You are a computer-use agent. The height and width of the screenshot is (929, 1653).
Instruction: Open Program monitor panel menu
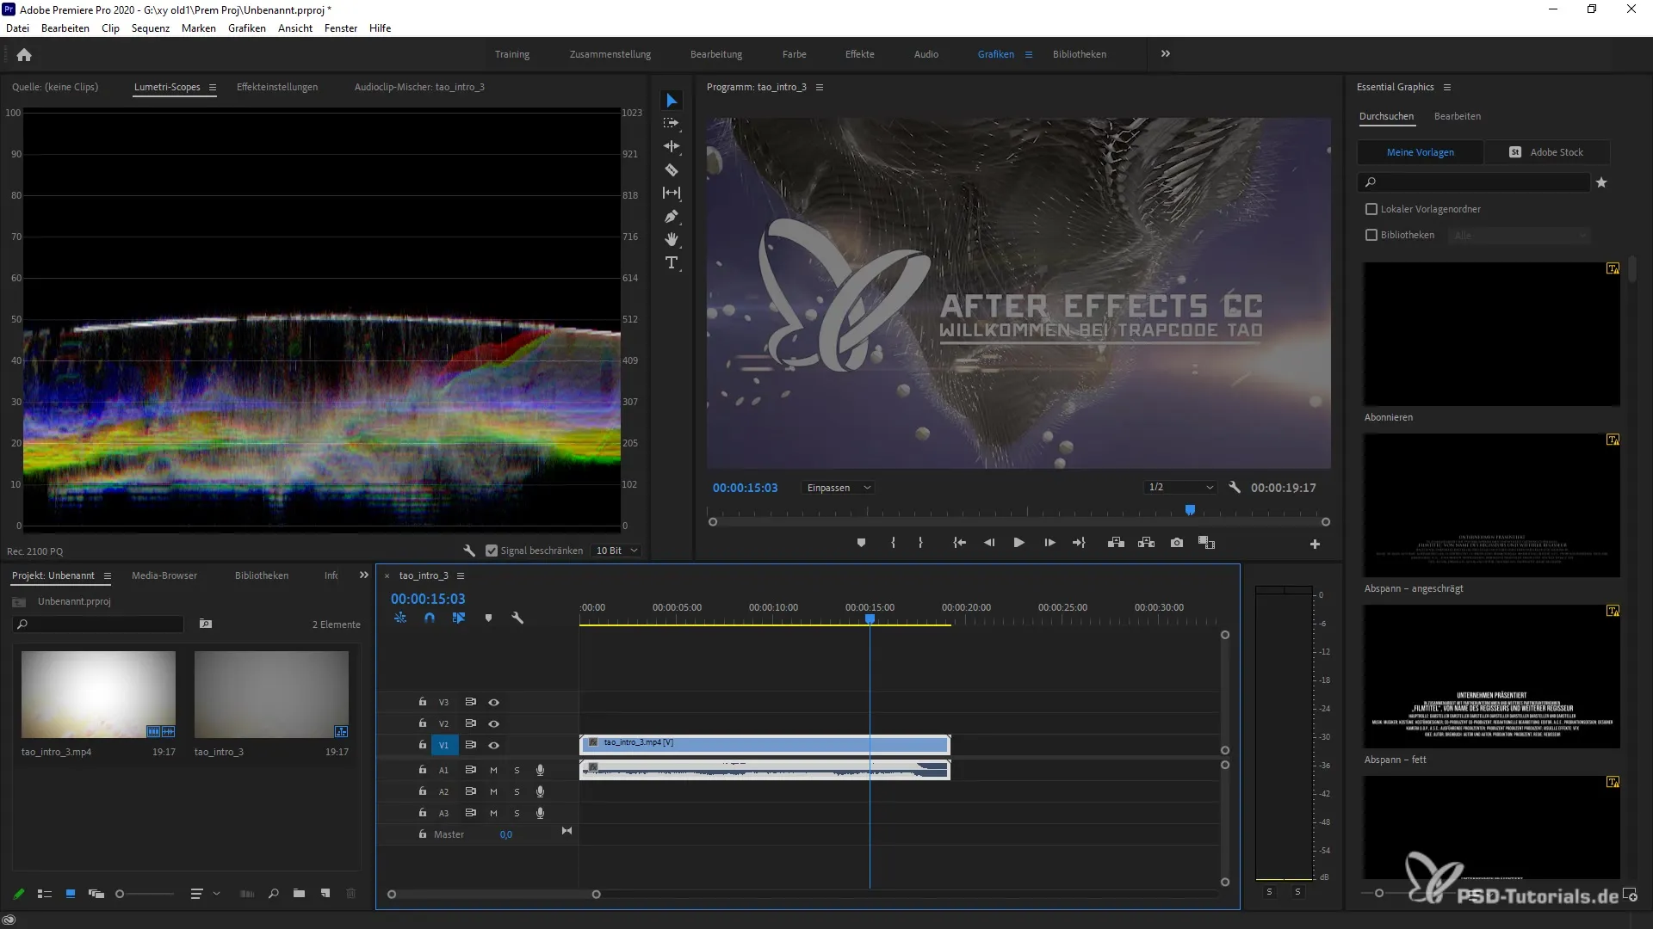(820, 87)
